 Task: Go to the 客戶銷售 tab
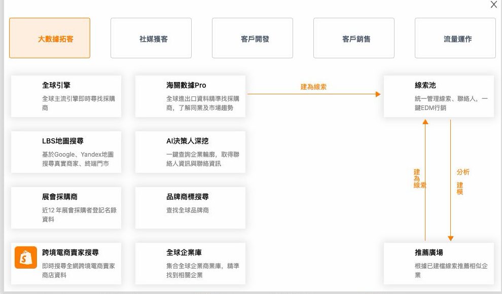(354, 38)
